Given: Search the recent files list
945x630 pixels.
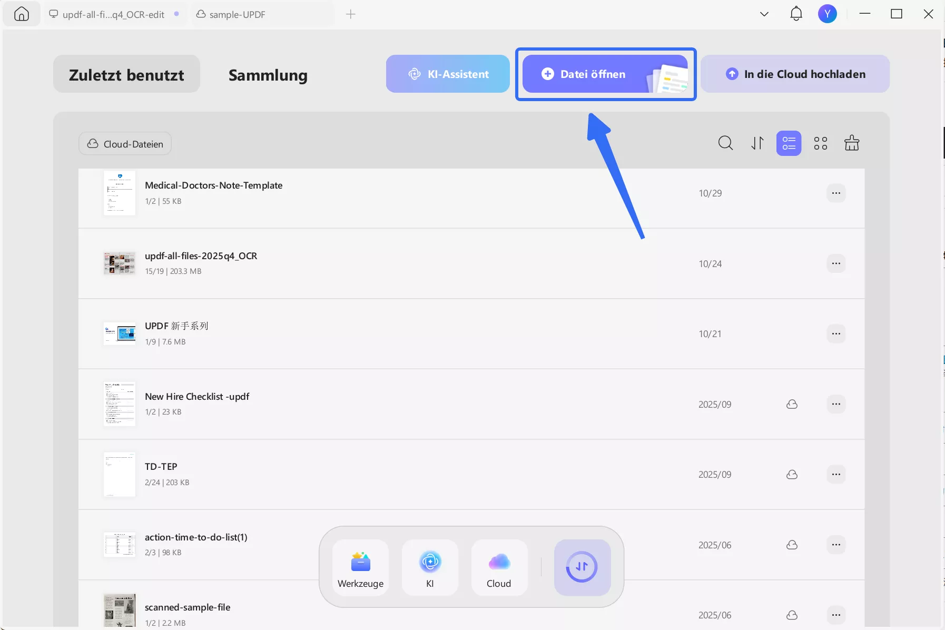Looking at the screenshot, I should 725,143.
